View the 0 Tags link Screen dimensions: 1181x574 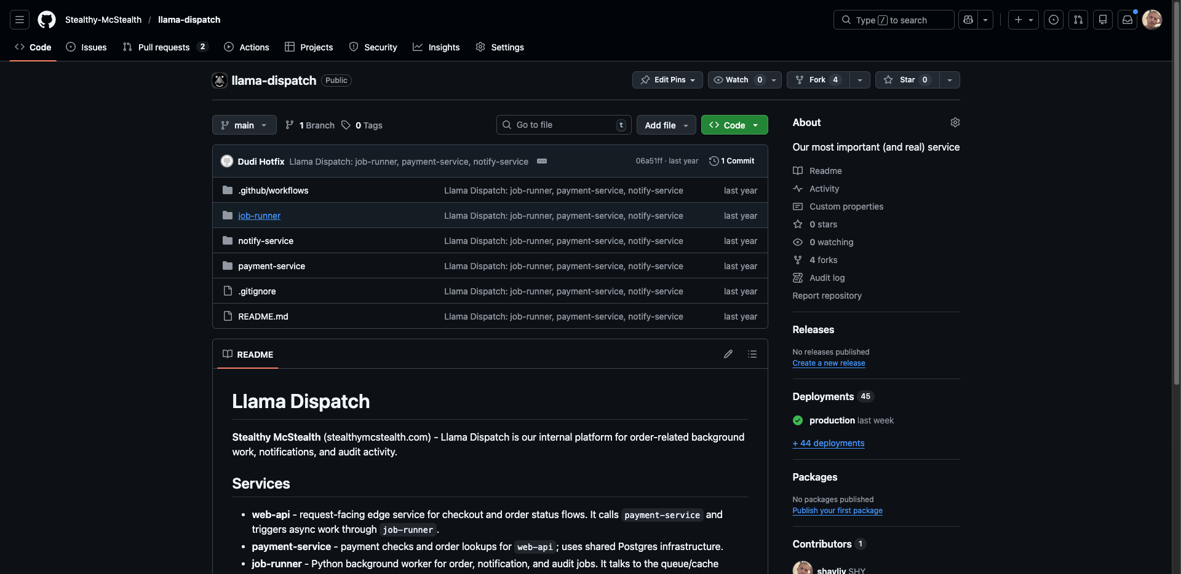point(362,125)
